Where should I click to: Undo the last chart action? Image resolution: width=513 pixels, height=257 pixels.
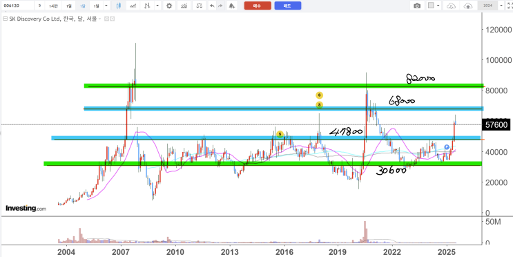tap(212, 6)
